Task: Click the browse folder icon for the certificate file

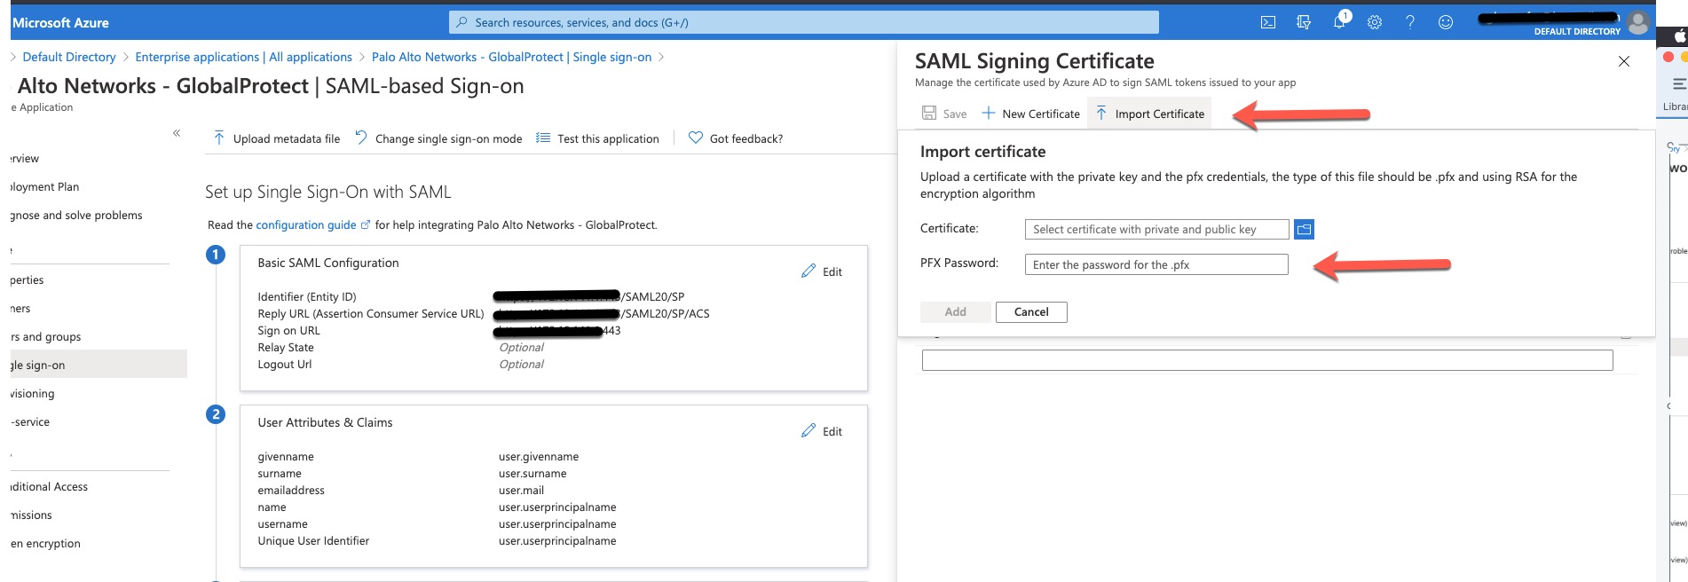Action: click(x=1304, y=229)
